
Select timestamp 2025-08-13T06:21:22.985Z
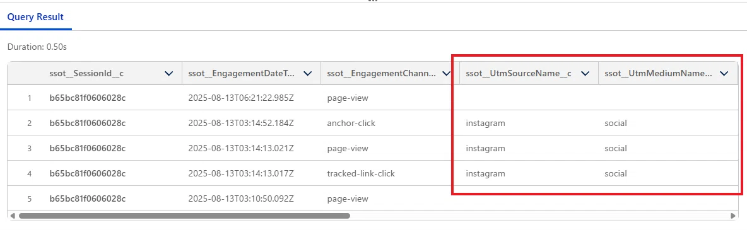click(241, 98)
